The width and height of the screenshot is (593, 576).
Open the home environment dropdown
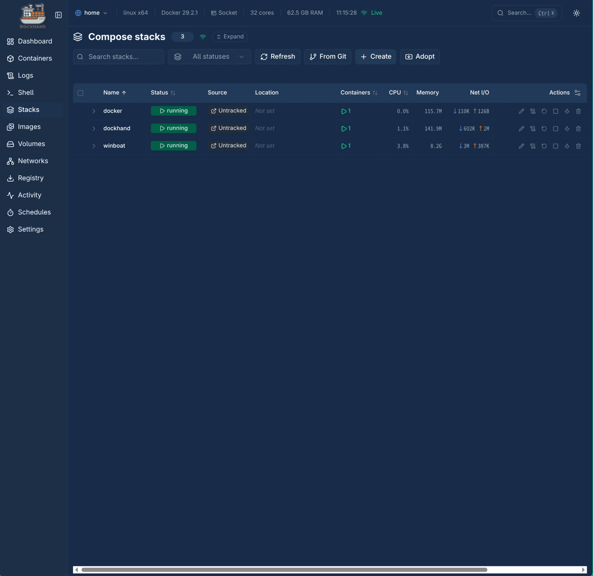tap(91, 13)
